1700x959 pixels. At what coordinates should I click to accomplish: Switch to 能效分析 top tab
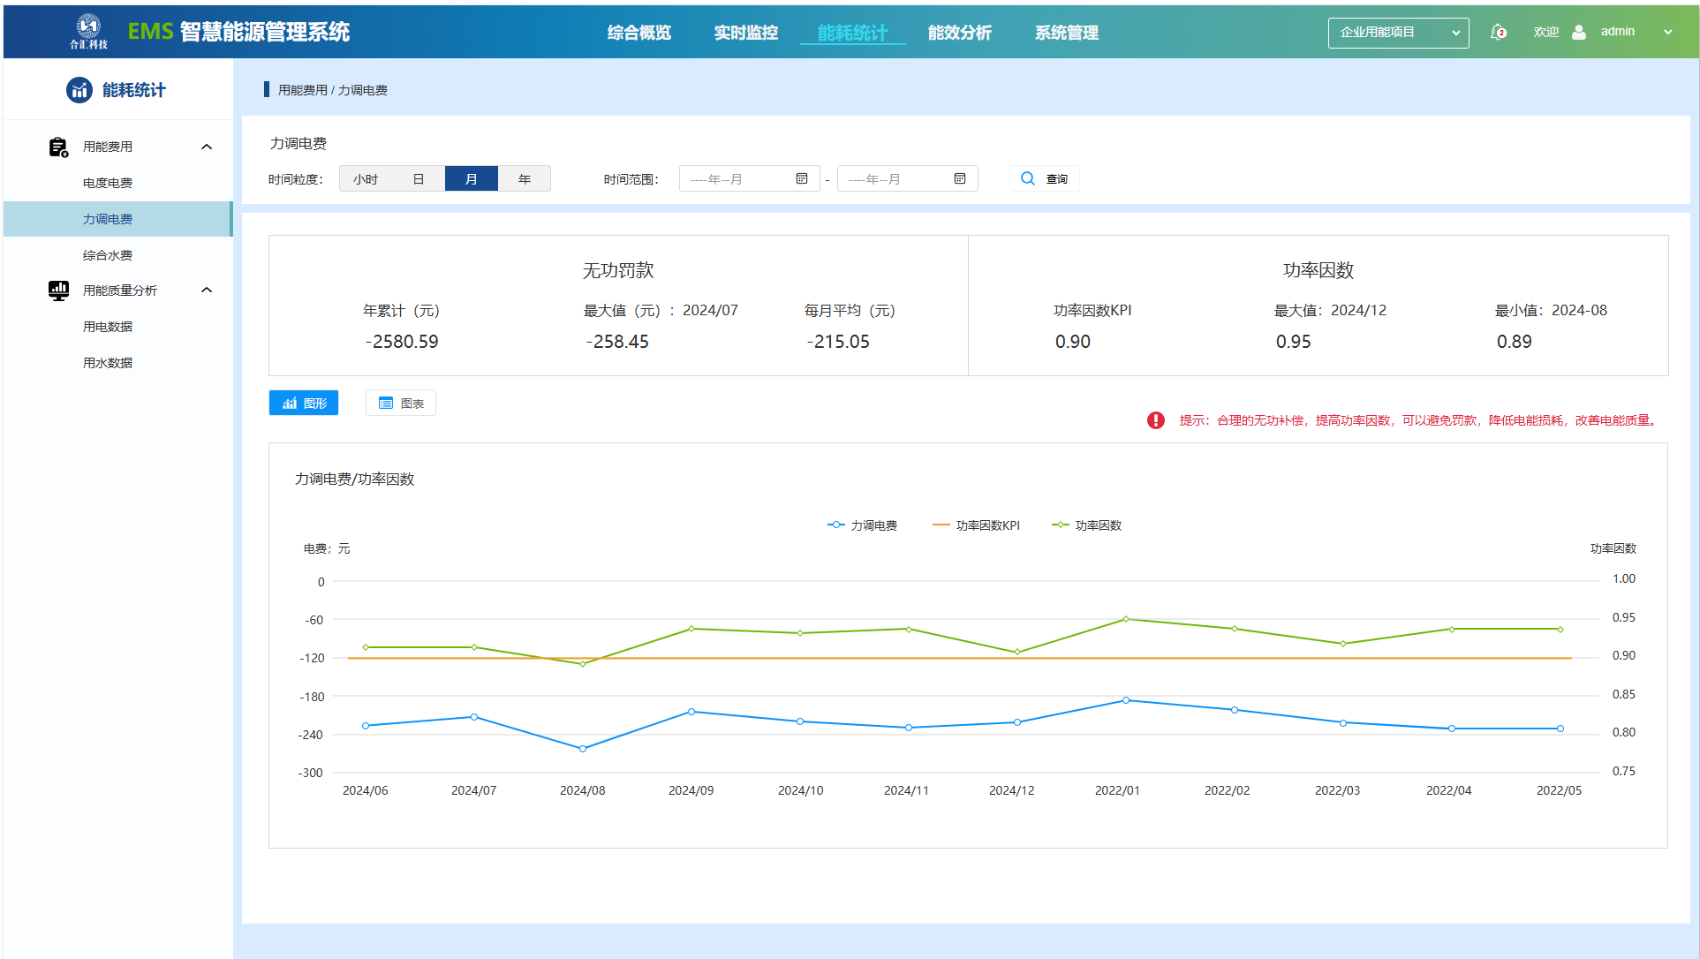(x=959, y=33)
